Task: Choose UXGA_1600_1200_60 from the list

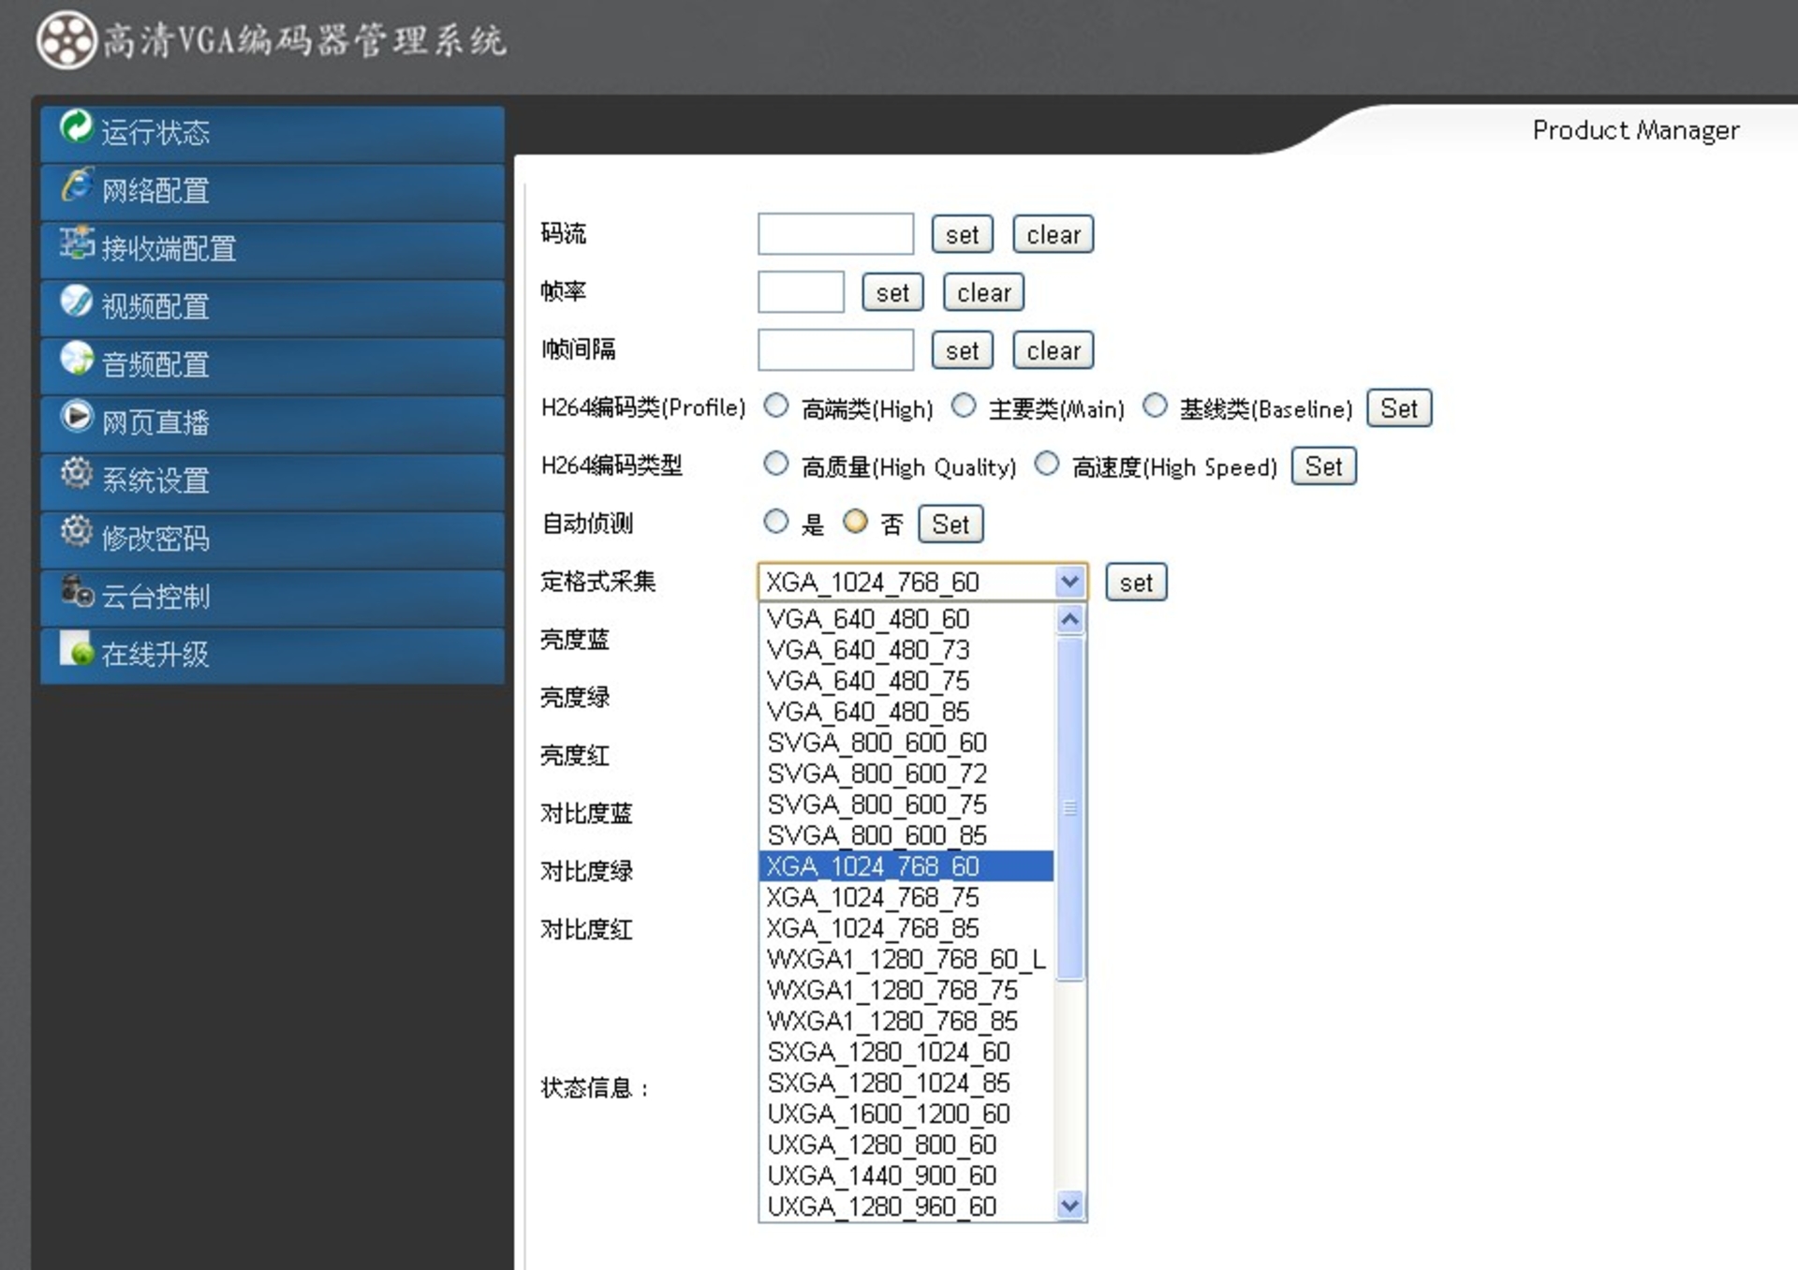Action: 906,1114
